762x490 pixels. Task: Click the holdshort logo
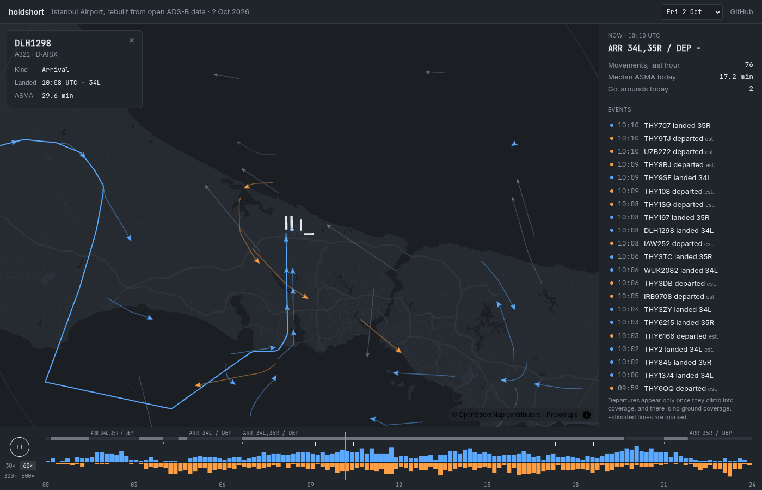[26, 12]
